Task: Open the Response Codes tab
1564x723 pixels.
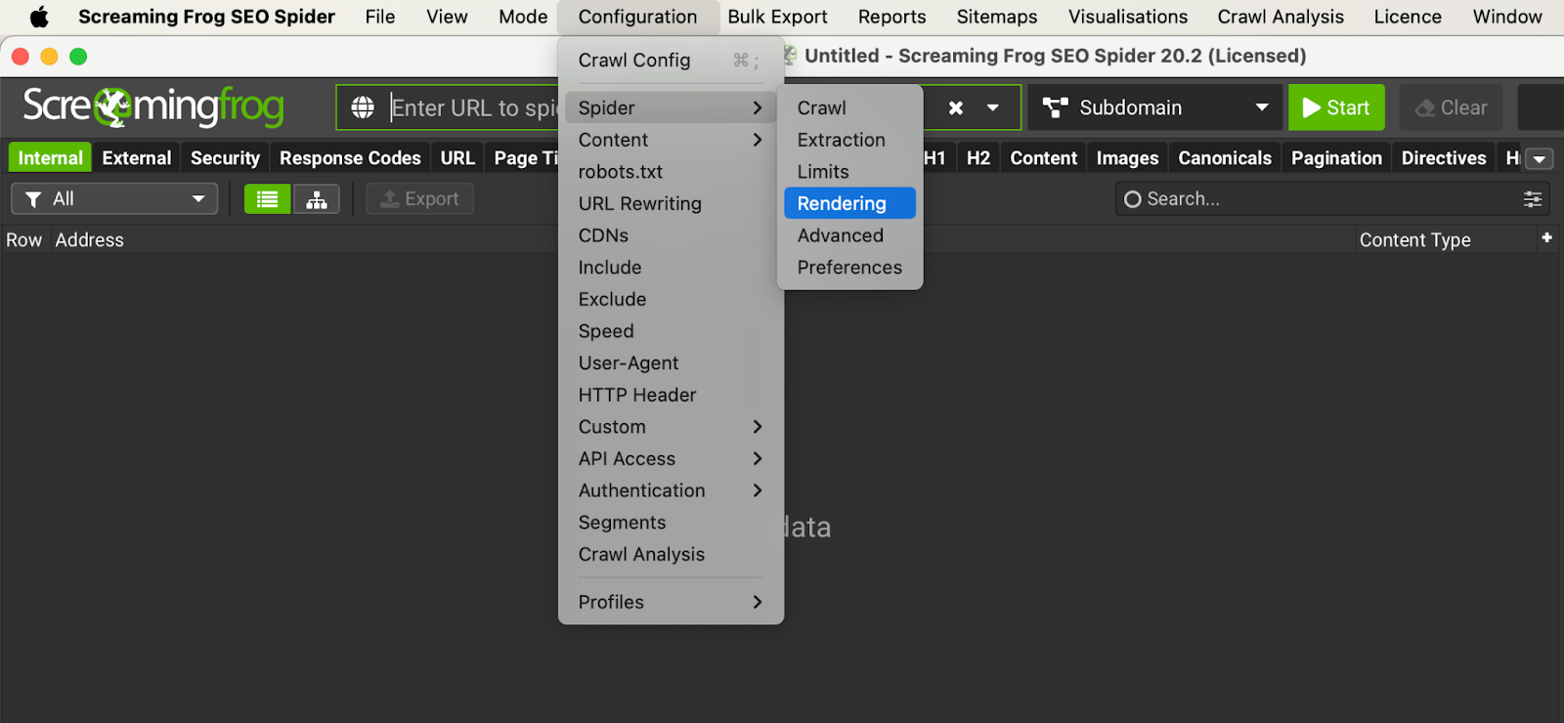Action: pyautogui.click(x=350, y=158)
